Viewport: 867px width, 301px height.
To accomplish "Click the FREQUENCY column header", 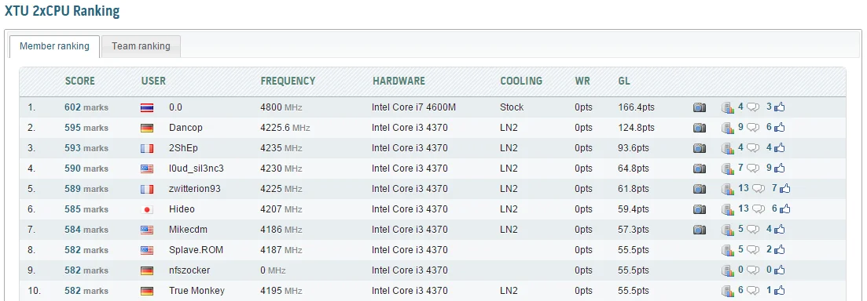I will (x=288, y=81).
